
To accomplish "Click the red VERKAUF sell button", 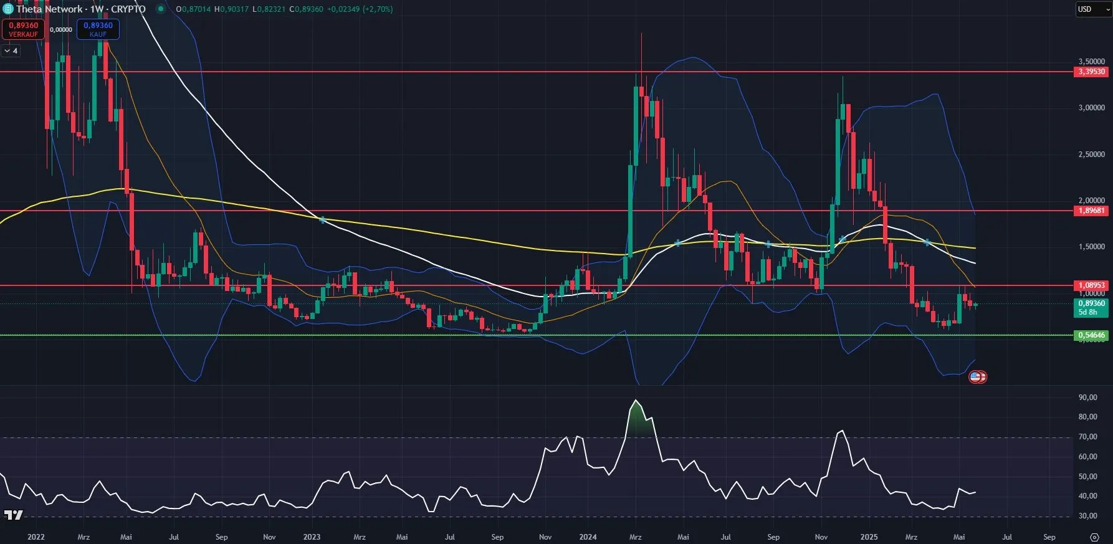I will (23, 29).
